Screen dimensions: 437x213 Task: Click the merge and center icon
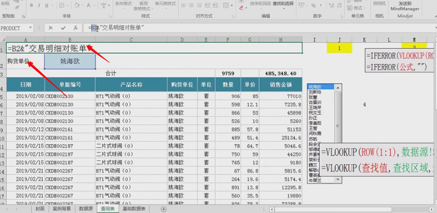(x=225, y=5)
